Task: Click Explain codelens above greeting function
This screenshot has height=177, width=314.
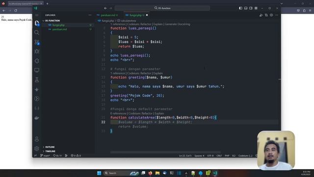Action: tap(158, 73)
